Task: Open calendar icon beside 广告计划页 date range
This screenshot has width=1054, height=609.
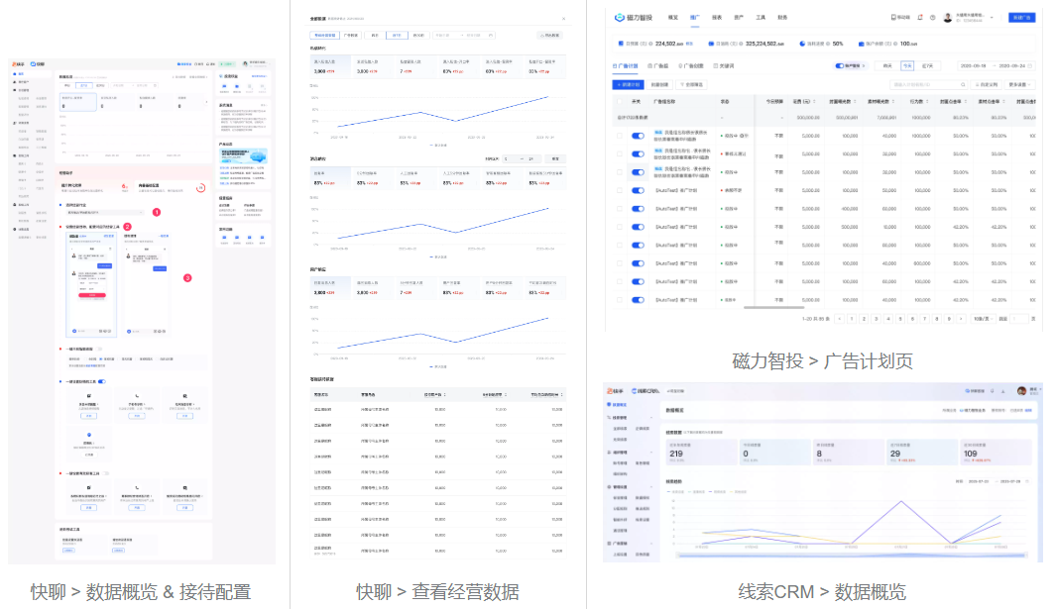Action: click(x=1030, y=65)
